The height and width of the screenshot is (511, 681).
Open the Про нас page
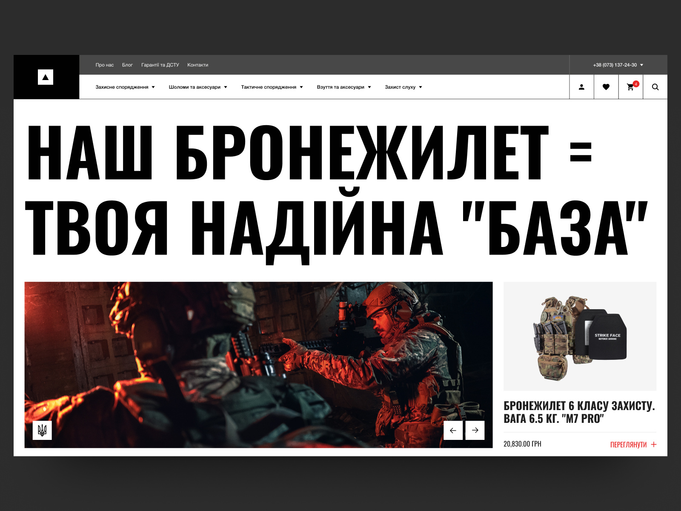point(104,65)
